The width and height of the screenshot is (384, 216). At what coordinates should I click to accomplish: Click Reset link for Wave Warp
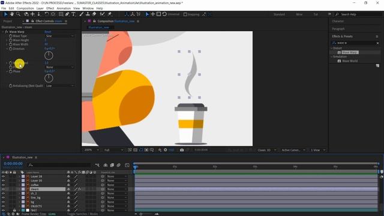48,32
